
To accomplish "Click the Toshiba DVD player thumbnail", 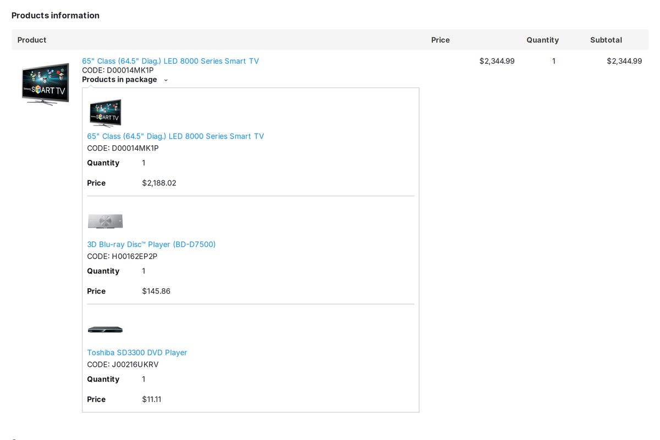I will click(105, 329).
